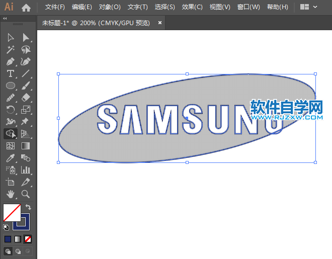Pick the Gradient tool
The height and width of the screenshot is (259, 332).
[x=26, y=146]
